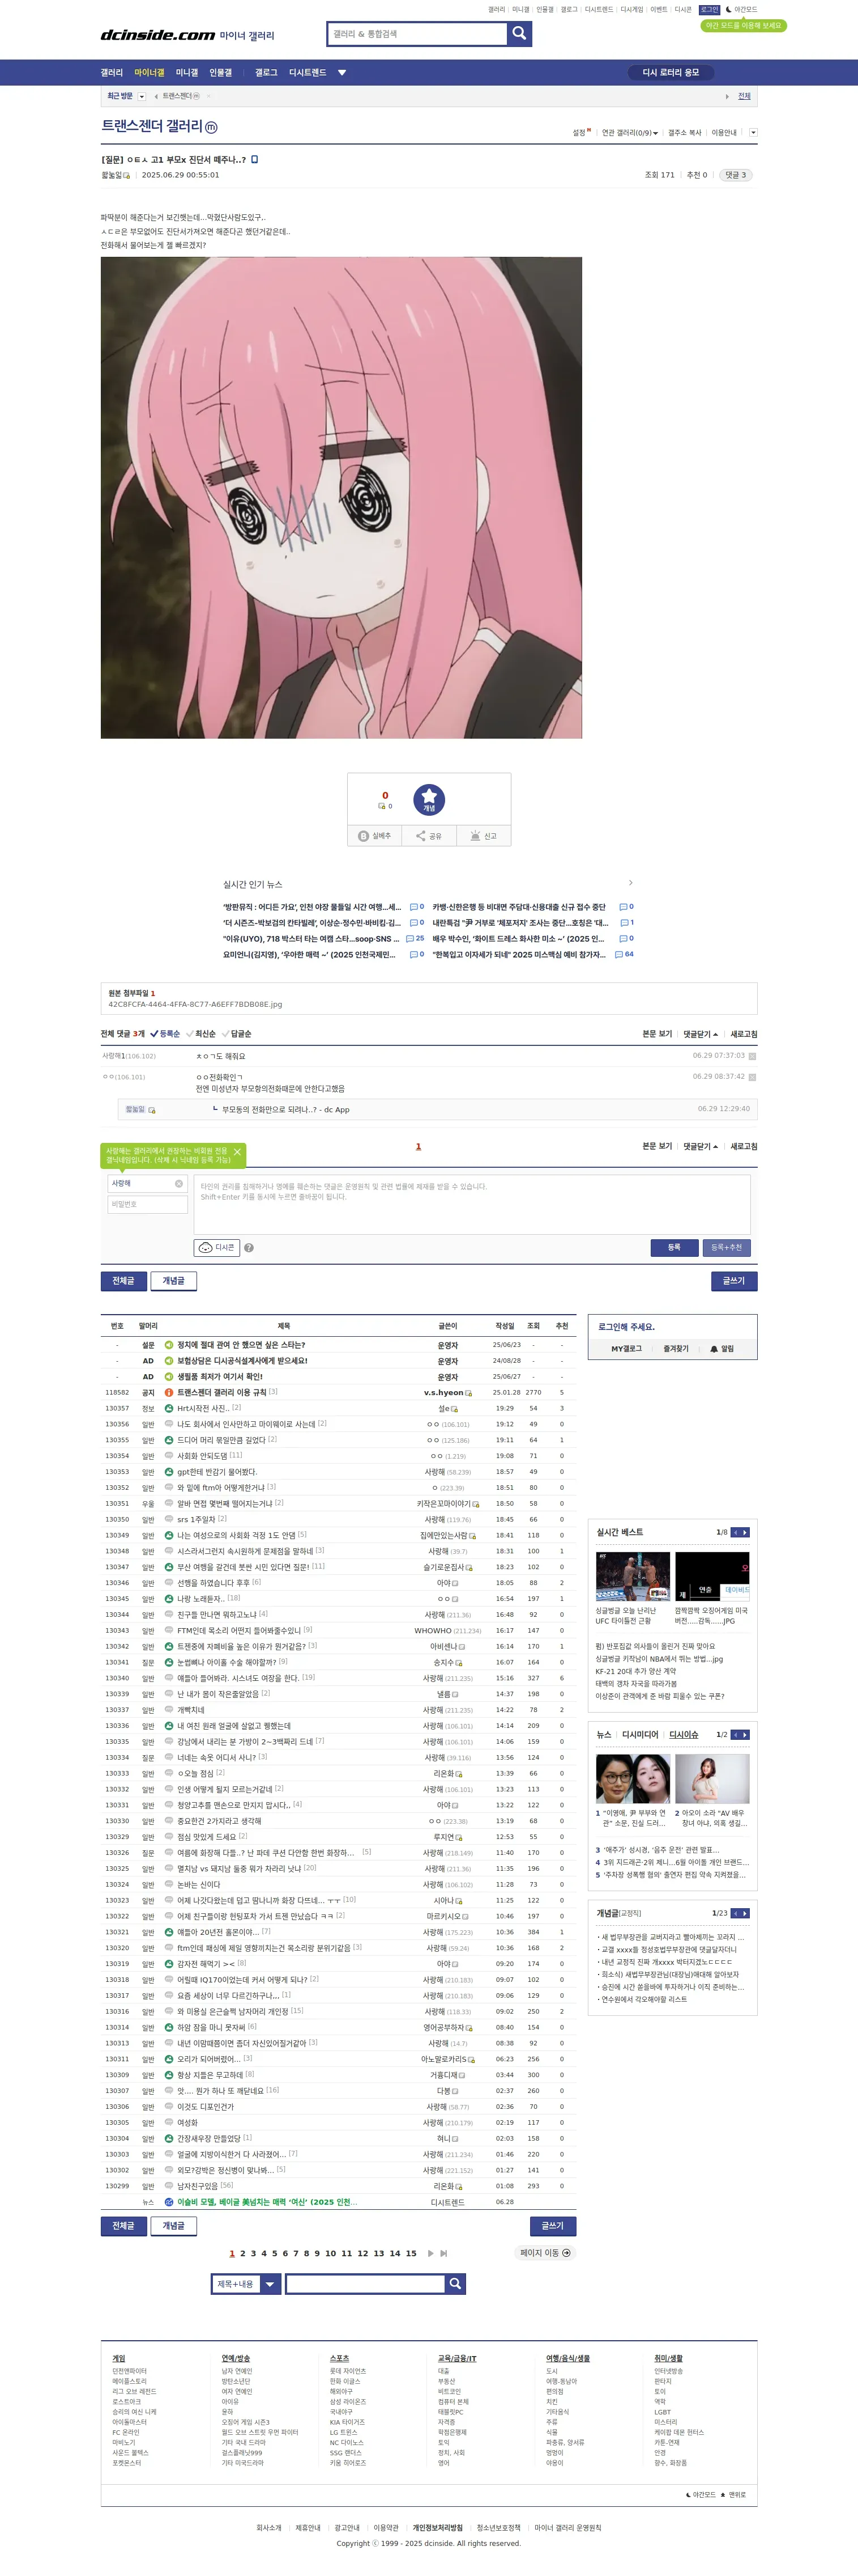
Task: Click the magnifier search icon in header
Action: pyautogui.click(x=519, y=33)
